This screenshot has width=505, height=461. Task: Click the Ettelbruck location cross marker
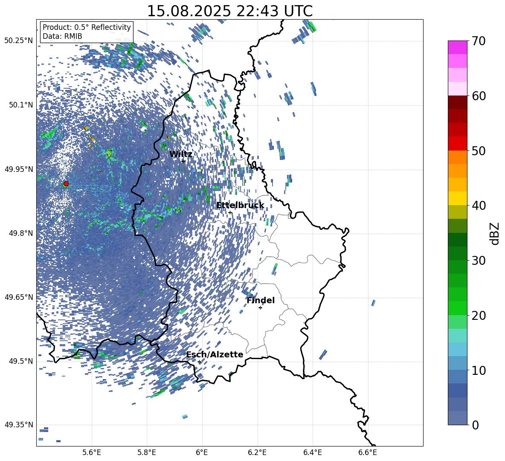pyautogui.click(x=230, y=212)
